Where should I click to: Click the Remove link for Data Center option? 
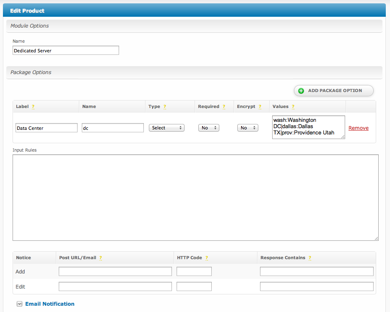tap(359, 128)
